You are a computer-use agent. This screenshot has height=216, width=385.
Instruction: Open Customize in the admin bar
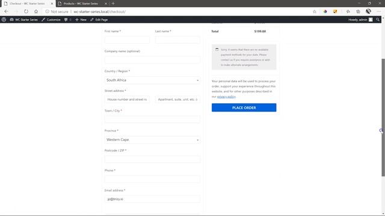point(51,20)
